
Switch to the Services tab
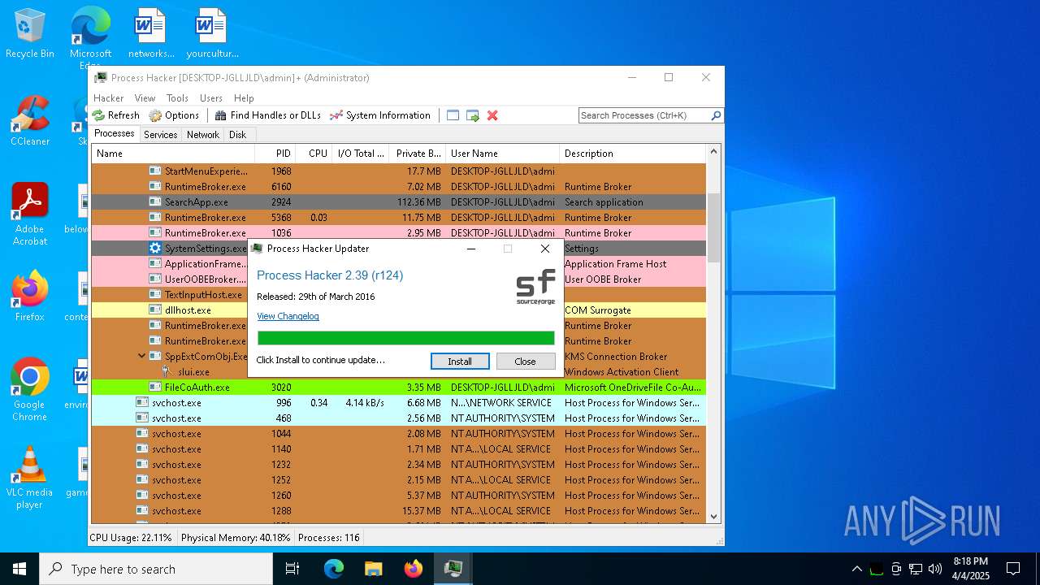coord(161,135)
